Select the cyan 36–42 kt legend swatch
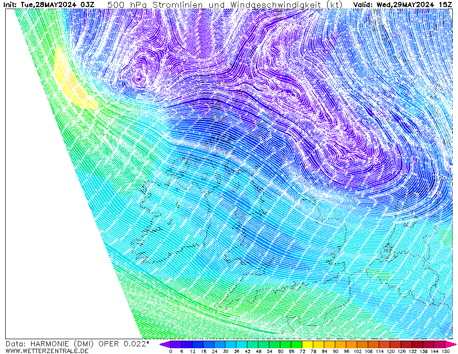 [242, 344]
